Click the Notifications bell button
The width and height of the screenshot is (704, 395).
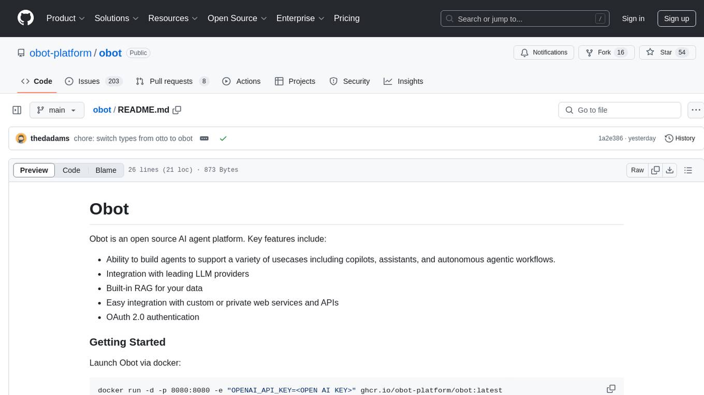(544, 53)
